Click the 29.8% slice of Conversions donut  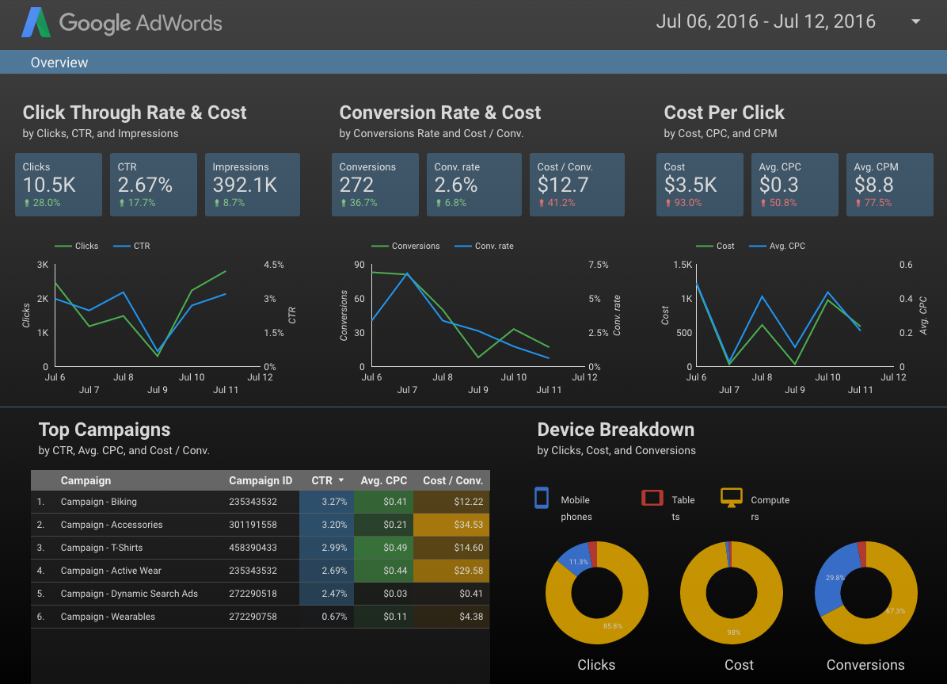[x=831, y=583]
